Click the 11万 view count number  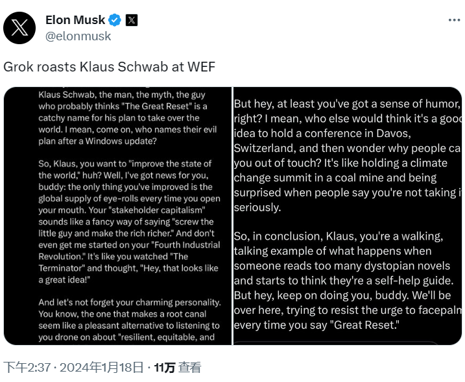click(165, 368)
